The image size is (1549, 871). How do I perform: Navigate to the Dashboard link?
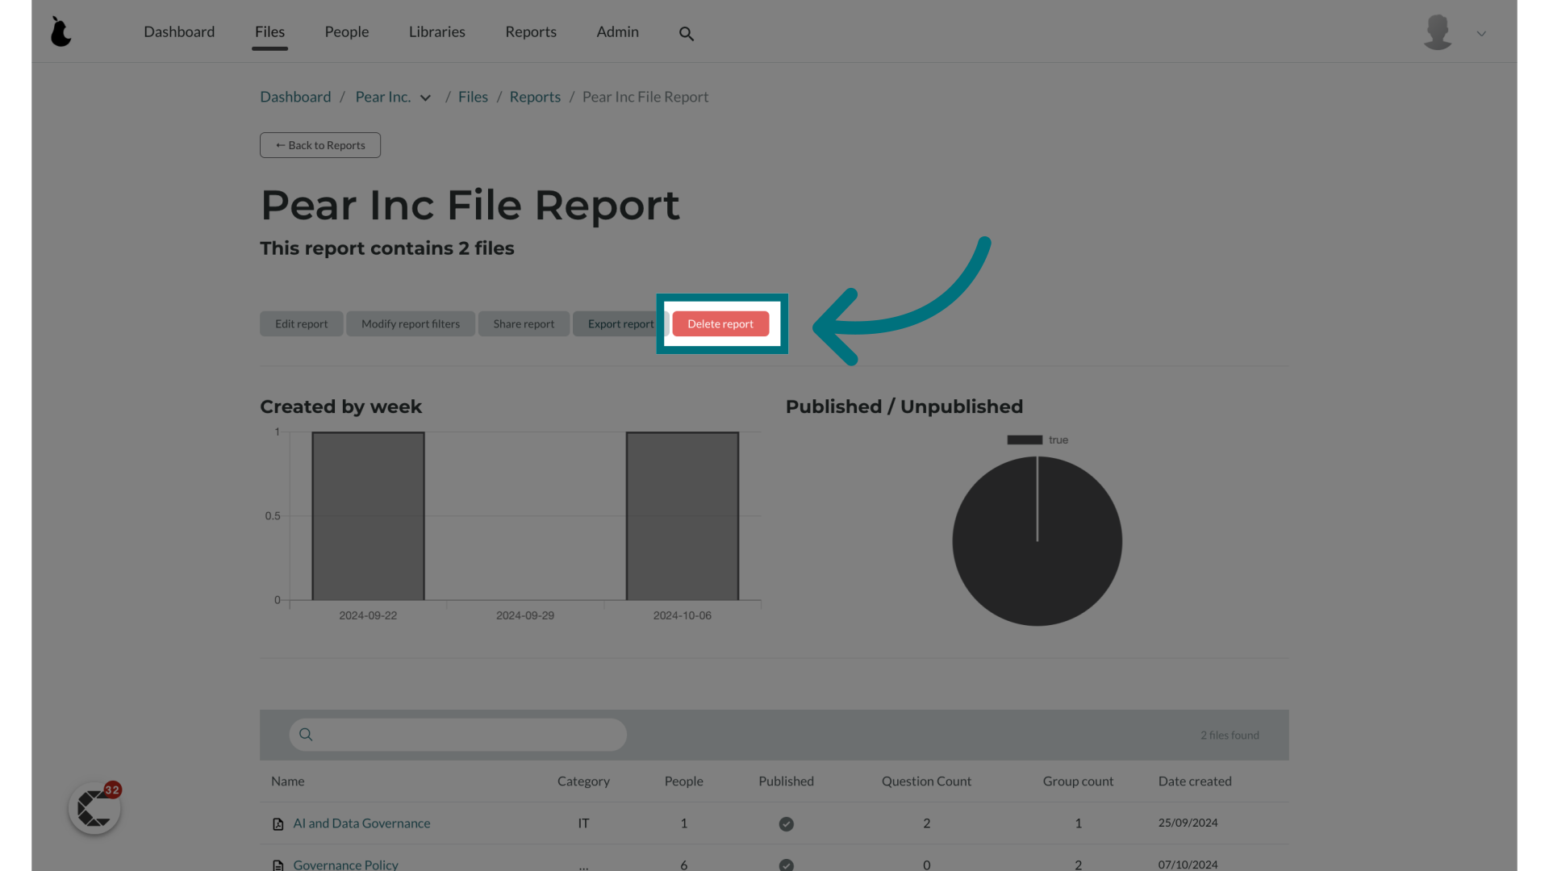(x=179, y=31)
